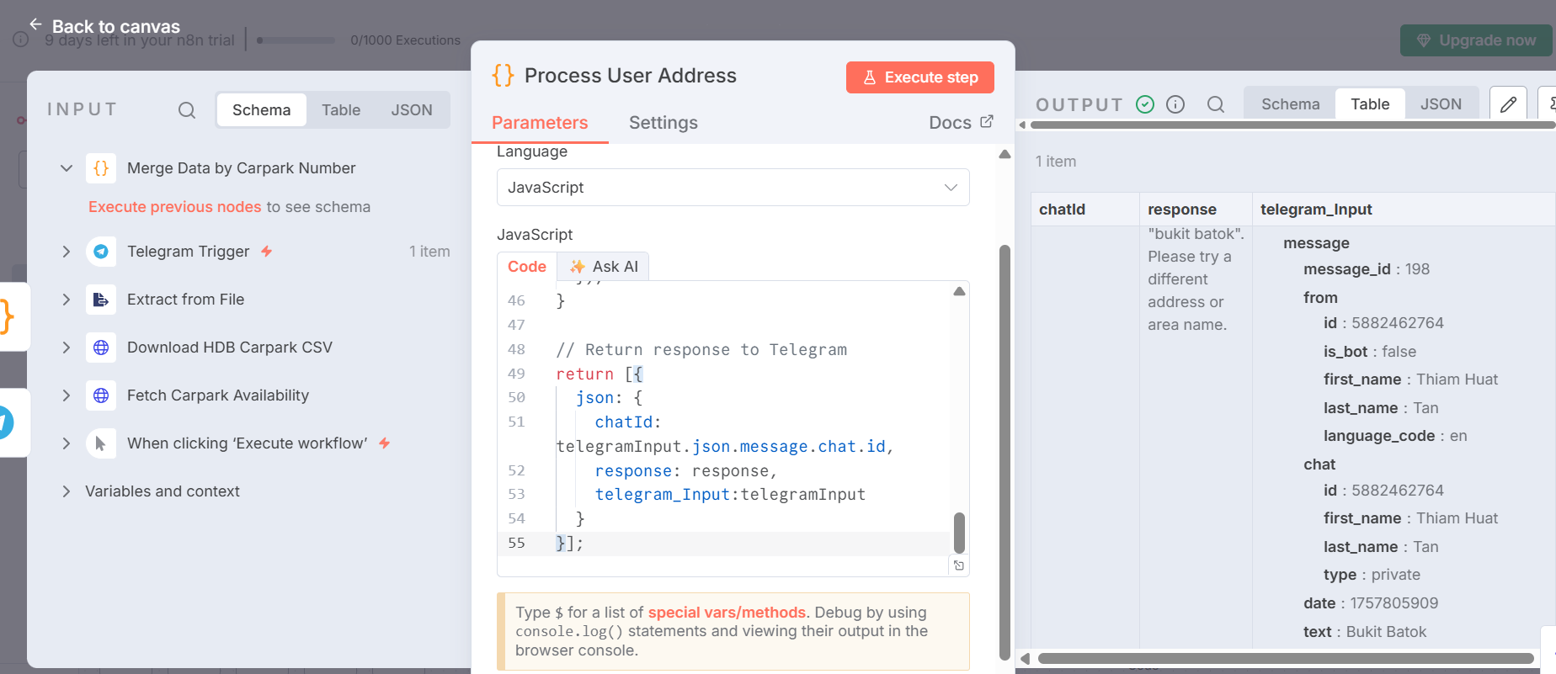
Task: Expand Variables and context section
Action: click(67, 491)
